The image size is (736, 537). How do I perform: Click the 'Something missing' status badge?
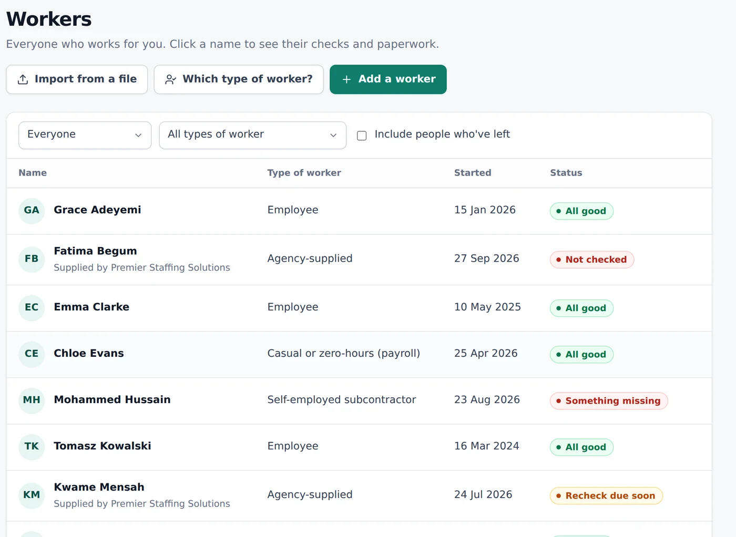(x=609, y=401)
